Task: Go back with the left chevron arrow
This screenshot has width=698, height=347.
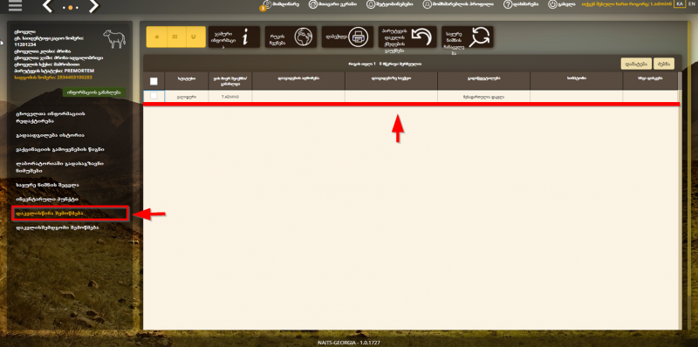Action: coord(48,6)
